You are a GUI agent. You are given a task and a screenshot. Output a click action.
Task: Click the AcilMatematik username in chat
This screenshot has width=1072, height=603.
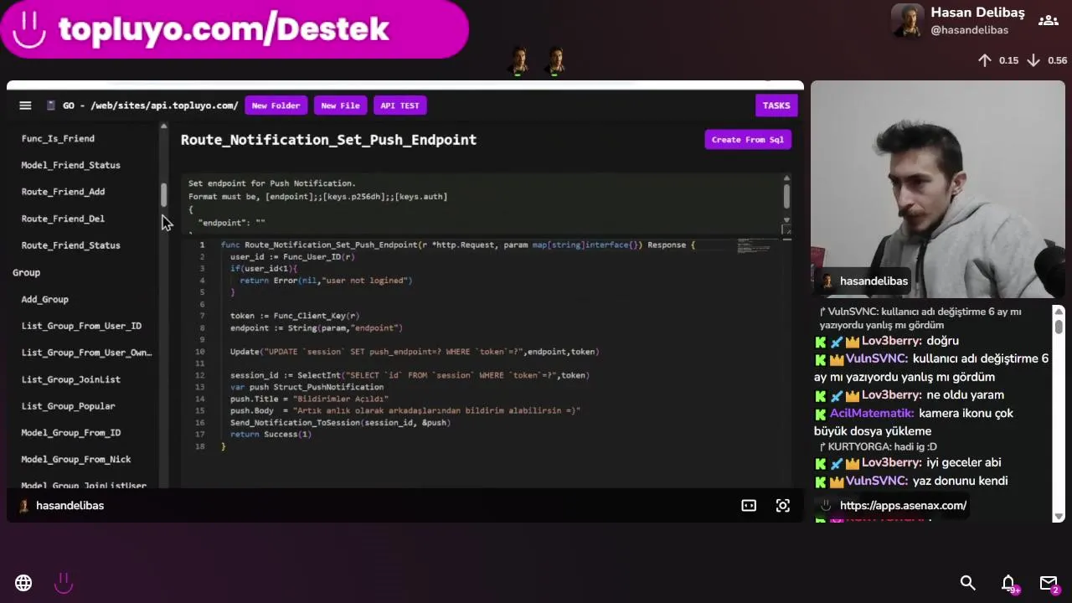tap(871, 413)
